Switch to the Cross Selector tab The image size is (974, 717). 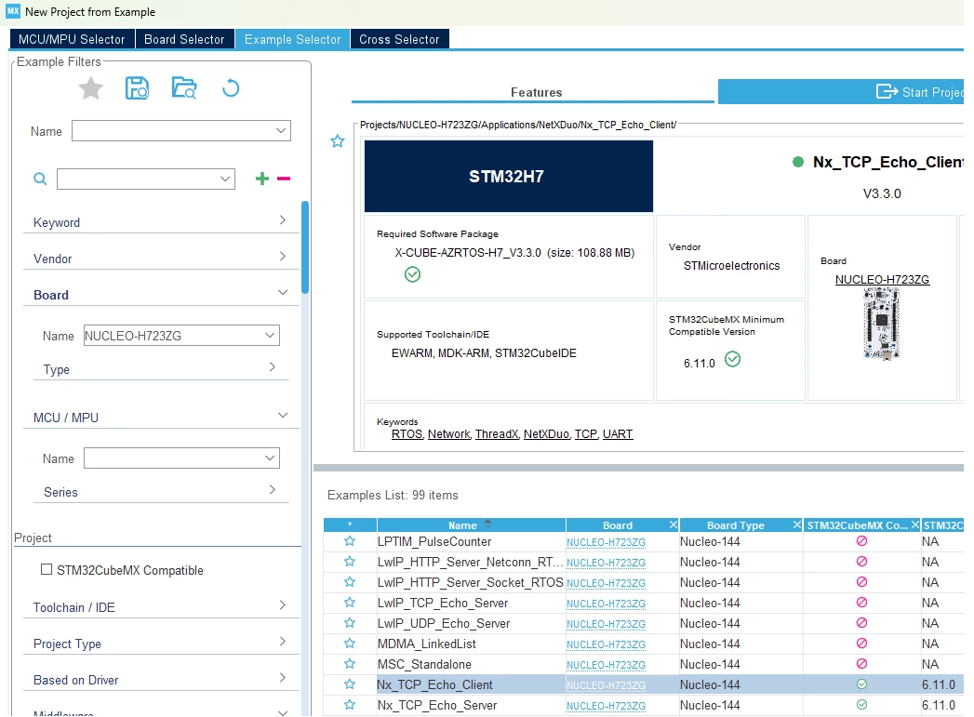click(x=399, y=39)
